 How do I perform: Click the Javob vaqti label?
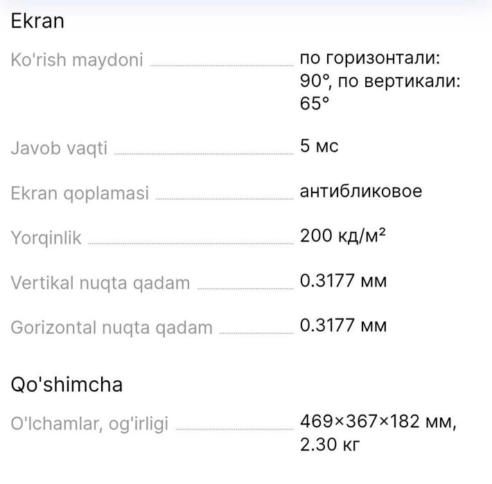[59, 148]
